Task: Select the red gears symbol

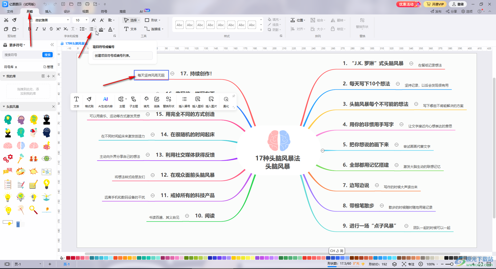Action: (8, 158)
